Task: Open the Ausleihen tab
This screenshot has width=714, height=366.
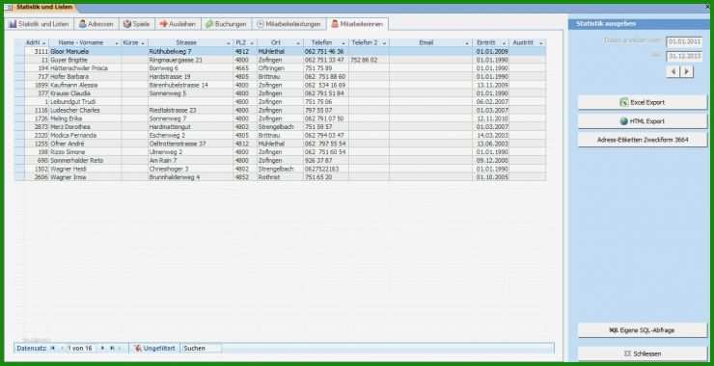Action: tap(178, 24)
